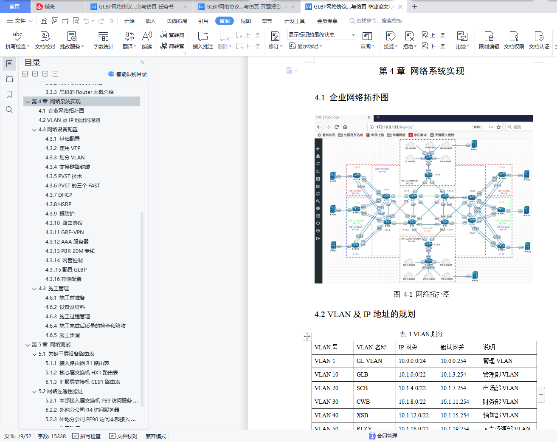This screenshot has width=557, height=442.
Task: Collapse the 5.1 关键三层设备路由表 node
Action: click(x=34, y=354)
